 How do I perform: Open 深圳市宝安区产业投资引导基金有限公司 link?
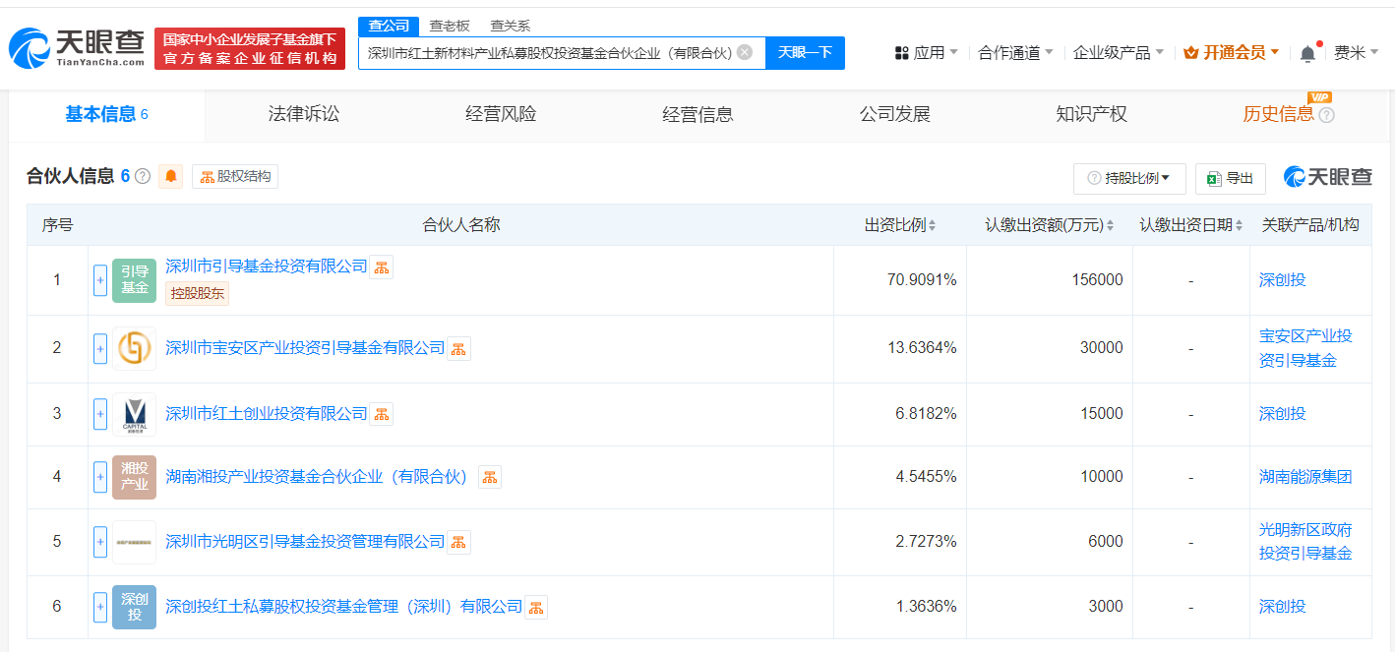pyautogui.click(x=305, y=348)
